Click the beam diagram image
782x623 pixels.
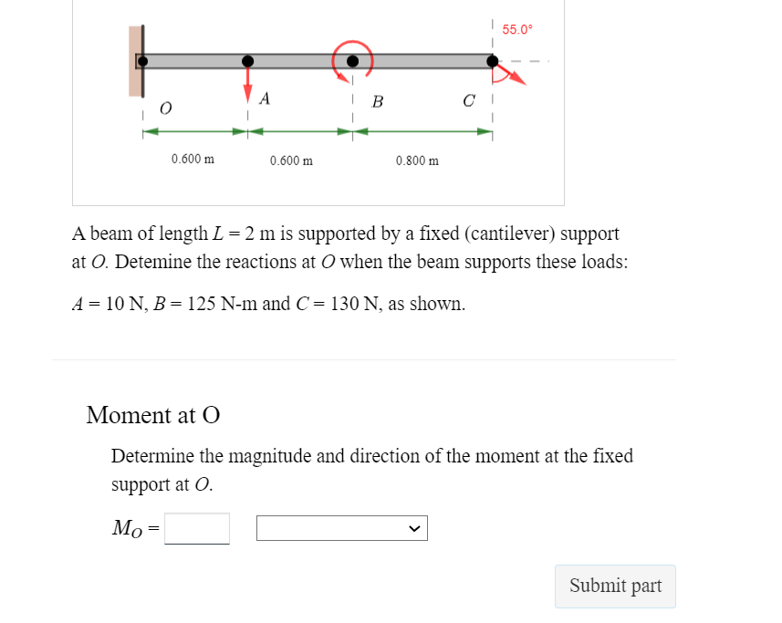tap(318, 100)
